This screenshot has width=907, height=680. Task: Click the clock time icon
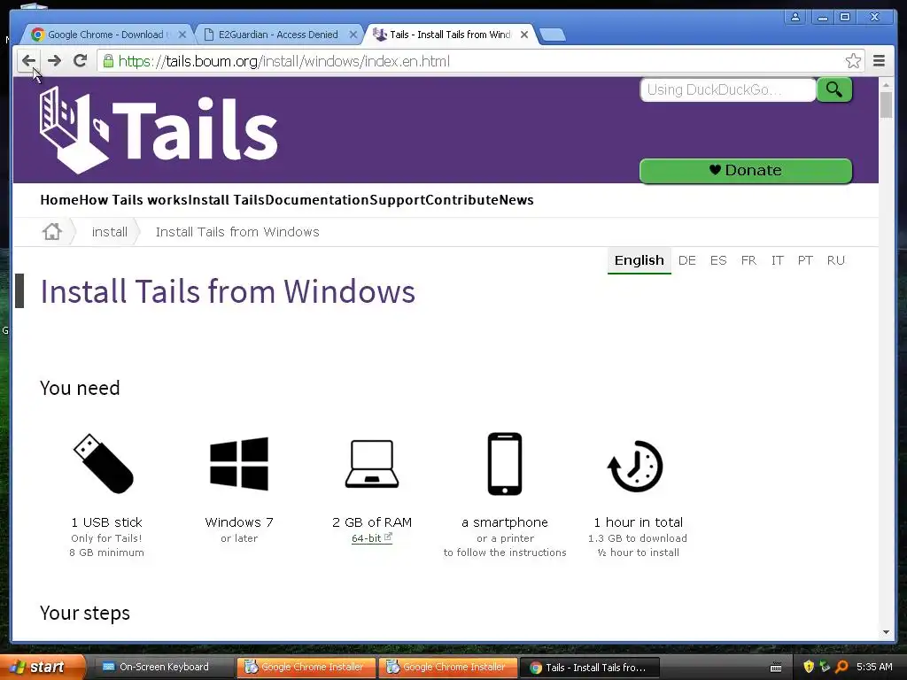pyautogui.click(x=636, y=466)
